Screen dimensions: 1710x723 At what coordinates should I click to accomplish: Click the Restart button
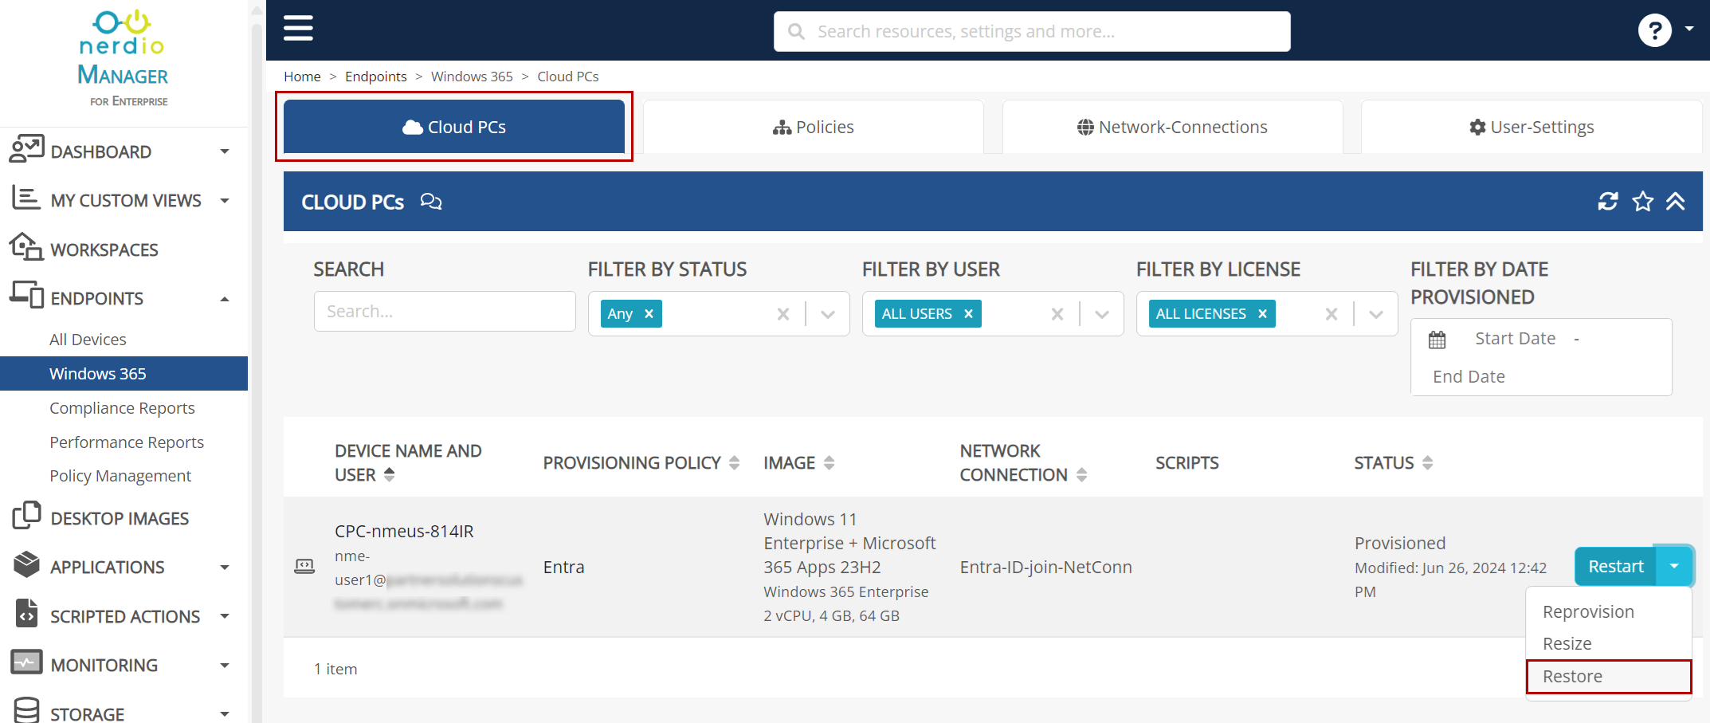tap(1616, 566)
